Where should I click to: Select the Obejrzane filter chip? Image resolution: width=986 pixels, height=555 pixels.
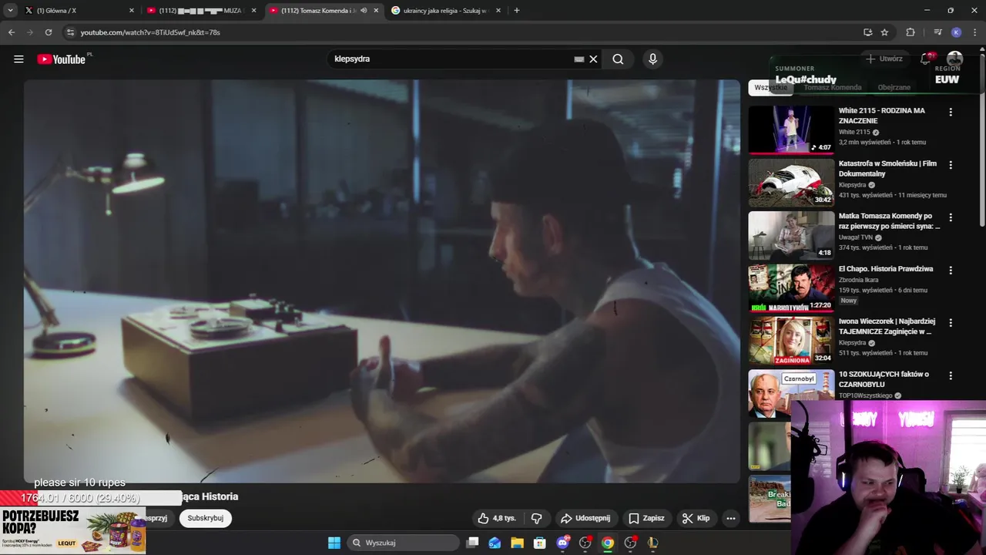pos(894,88)
